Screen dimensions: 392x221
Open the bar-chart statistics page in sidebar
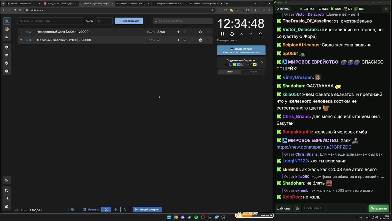point(7,37)
